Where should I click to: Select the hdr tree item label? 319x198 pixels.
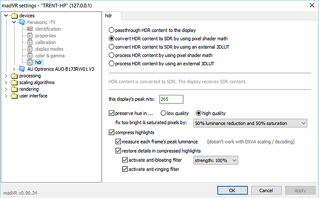point(39,62)
